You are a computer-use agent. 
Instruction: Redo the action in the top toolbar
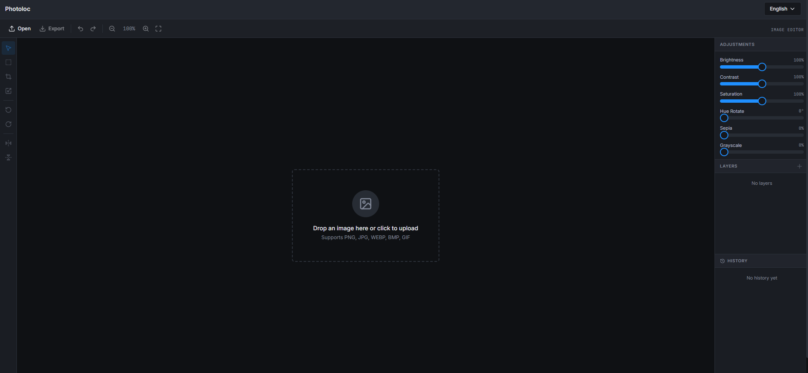coord(93,29)
